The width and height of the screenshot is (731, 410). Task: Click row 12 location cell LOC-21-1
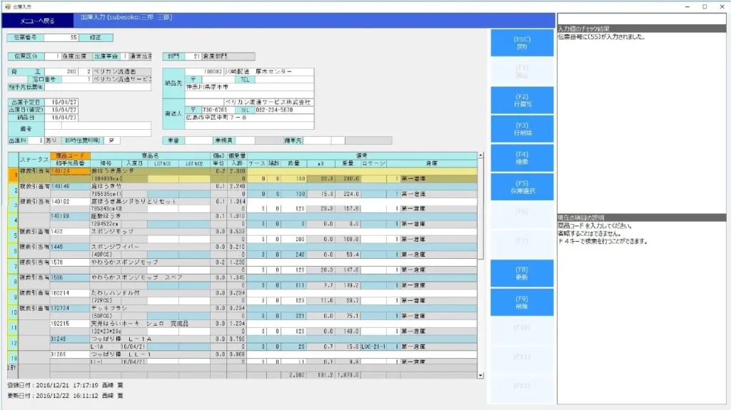373,347
